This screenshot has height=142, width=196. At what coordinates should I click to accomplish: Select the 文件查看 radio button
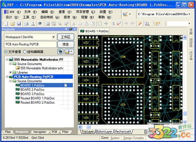point(6,52)
